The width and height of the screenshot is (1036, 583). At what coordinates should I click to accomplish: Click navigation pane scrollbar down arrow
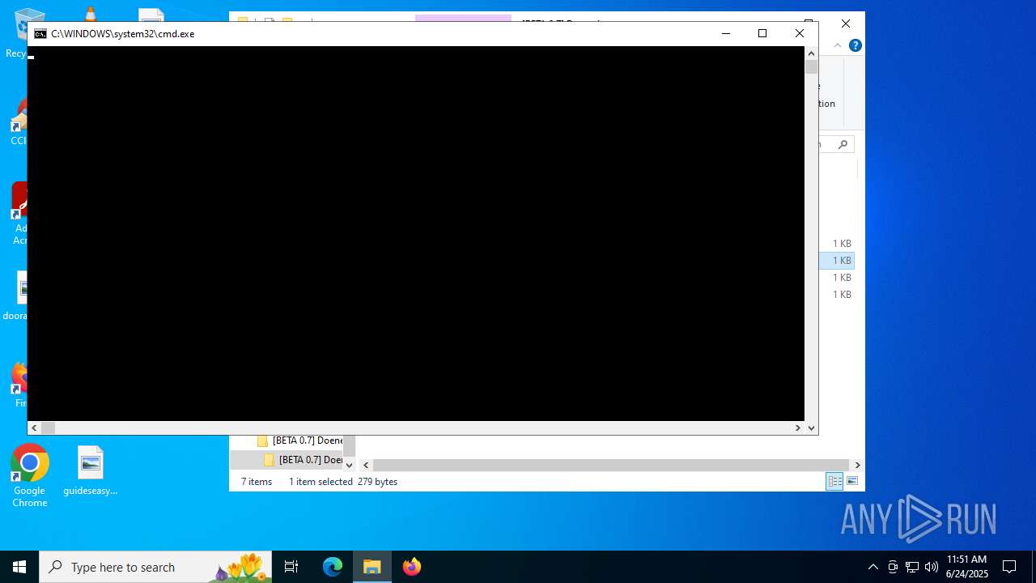pyautogui.click(x=350, y=465)
